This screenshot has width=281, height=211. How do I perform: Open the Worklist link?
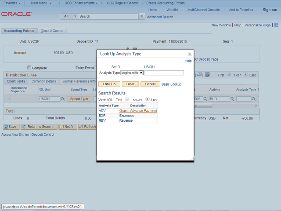(x=172, y=10)
